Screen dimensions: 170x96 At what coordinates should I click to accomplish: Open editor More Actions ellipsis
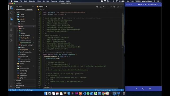pos(121,7)
